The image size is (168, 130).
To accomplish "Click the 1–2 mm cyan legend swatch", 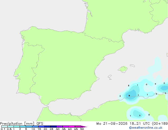I will [x=17, y=127].
